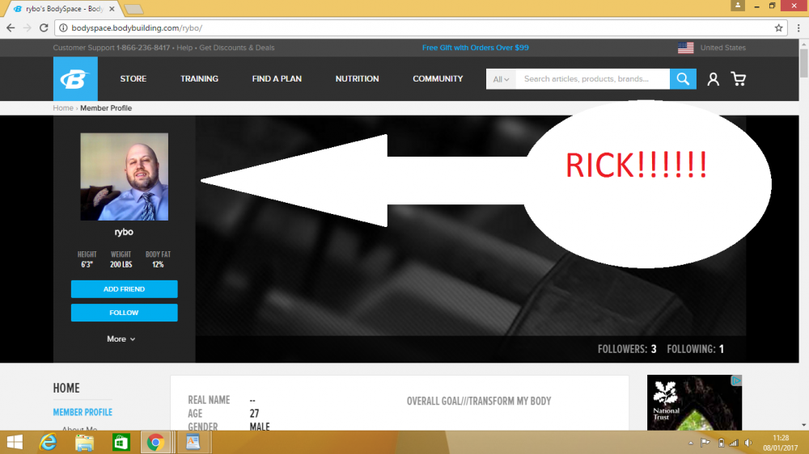Click the network signal tray icon
The height and width of the screenshot is (454, 809).
(x=734, y=443)
